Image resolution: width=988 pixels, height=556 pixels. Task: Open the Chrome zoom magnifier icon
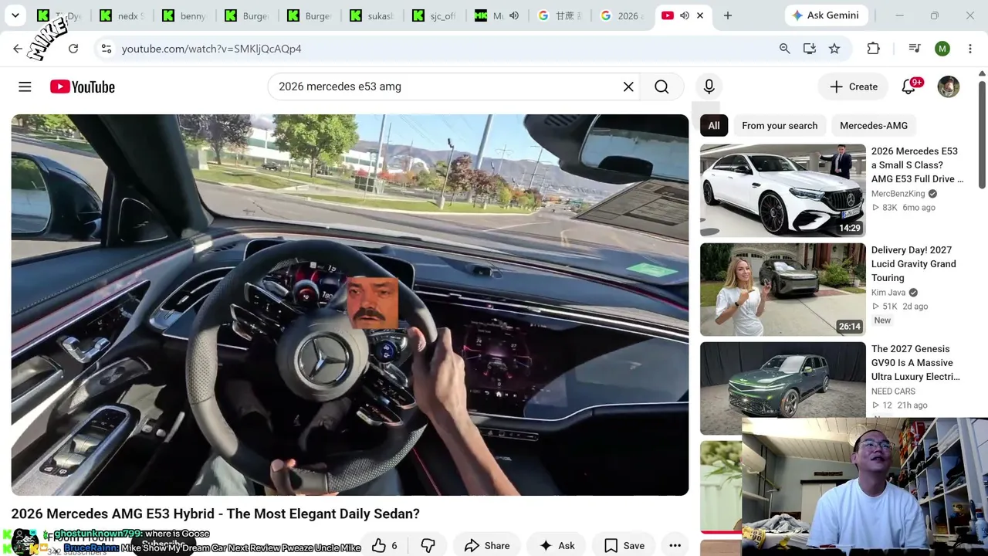pyautogui.click(x=784, y=49)
